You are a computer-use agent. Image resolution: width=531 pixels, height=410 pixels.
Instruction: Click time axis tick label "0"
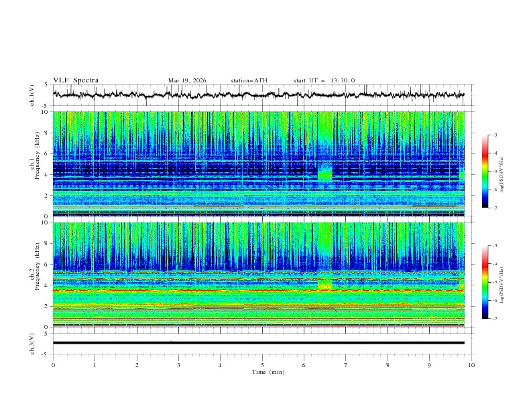(53, 365)
